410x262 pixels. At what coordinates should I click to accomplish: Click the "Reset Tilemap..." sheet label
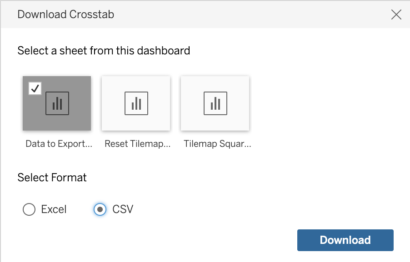coord(138,144)
